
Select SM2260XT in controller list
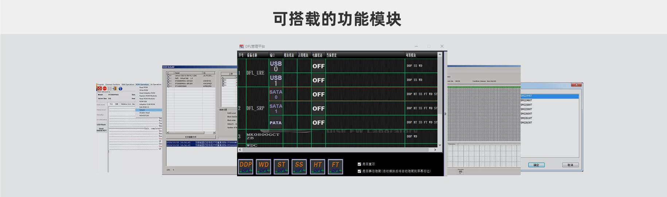[549, 114]
